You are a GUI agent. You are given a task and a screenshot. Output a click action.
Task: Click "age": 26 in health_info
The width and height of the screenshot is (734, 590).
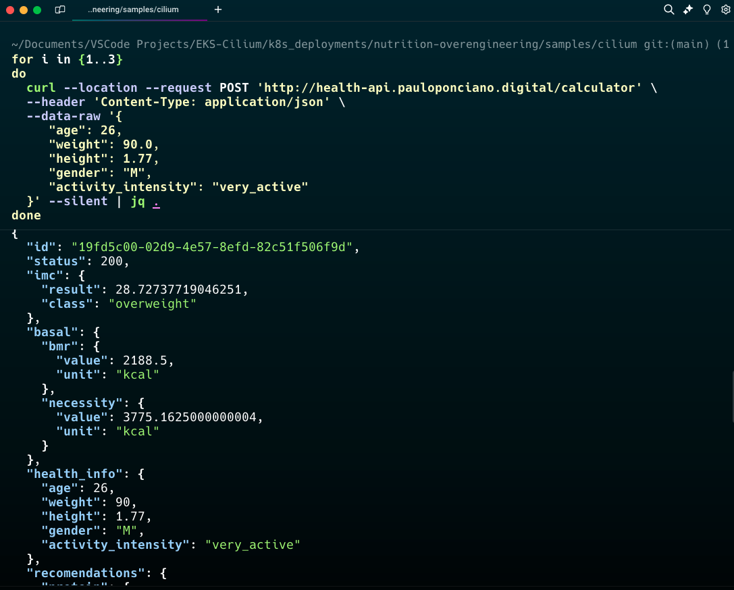click(x=78, y=488)
